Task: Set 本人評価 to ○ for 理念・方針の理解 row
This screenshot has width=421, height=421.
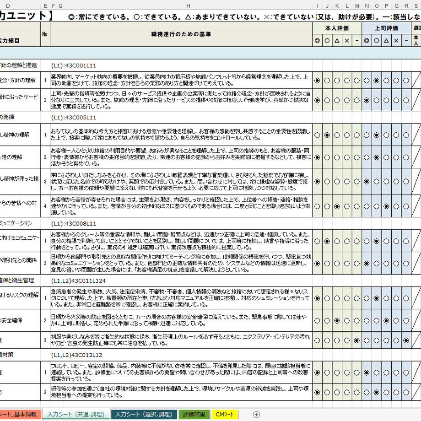Action: (327, 81)
